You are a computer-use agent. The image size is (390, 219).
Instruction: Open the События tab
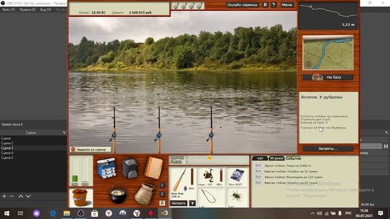pos(293,158)
